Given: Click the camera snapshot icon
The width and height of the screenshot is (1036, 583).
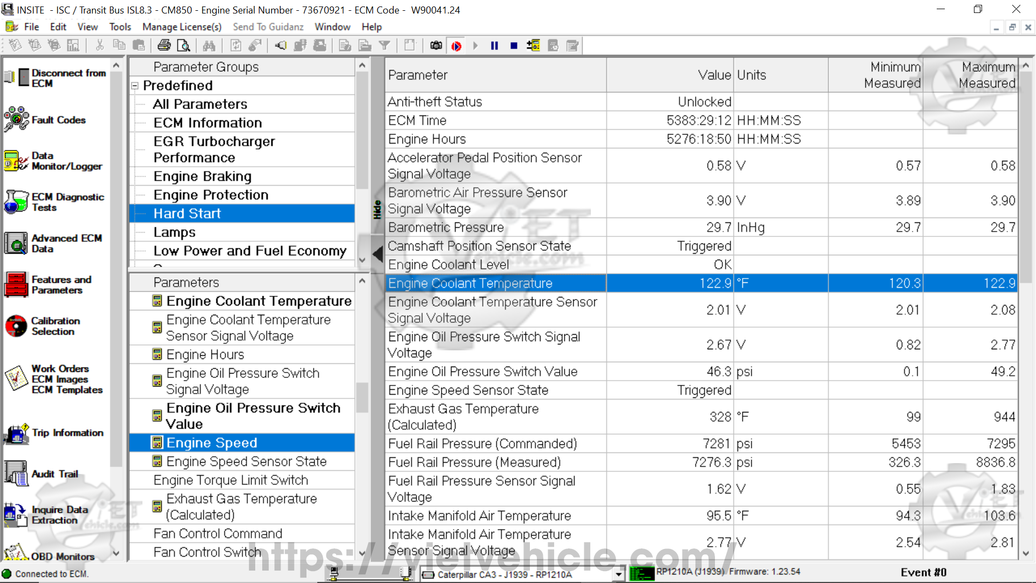Looking at the screenshot, I should (436, 46).
